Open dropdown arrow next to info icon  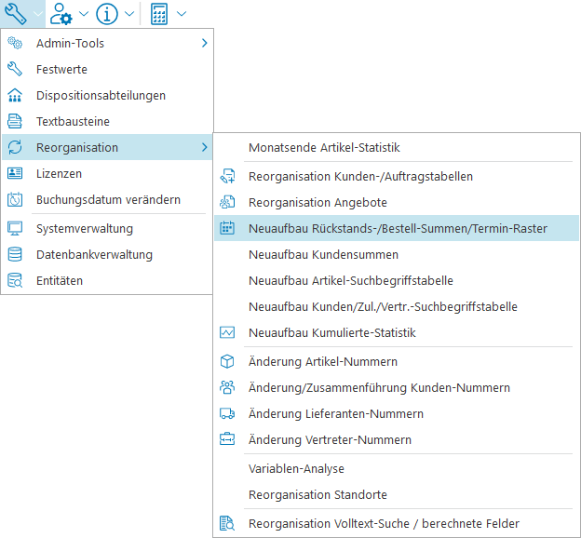pos(128,14)
